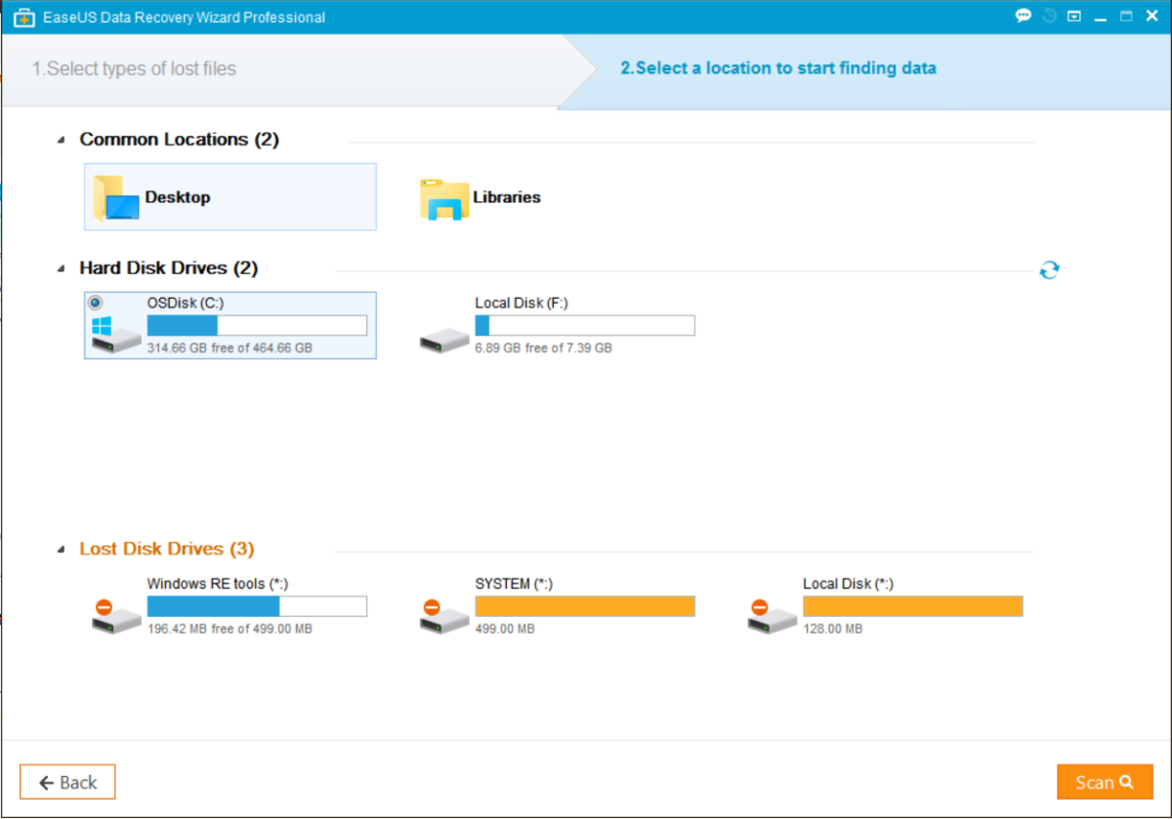The height and width of the screenshot is (819, 1172).
Task: Collapse the Hard Disk Drives section
Action: pyautogui.click(x=63, y=267)
